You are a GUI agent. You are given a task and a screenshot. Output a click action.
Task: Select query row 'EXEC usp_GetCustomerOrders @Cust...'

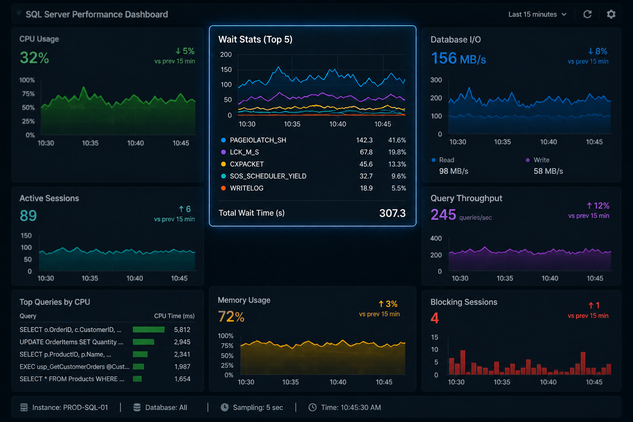point(105,367)
